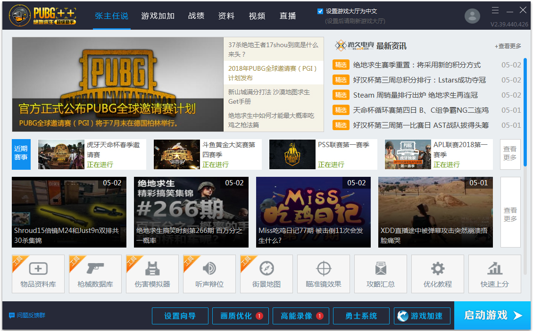Click the blue vertical scrollbar

pos(525,112)
